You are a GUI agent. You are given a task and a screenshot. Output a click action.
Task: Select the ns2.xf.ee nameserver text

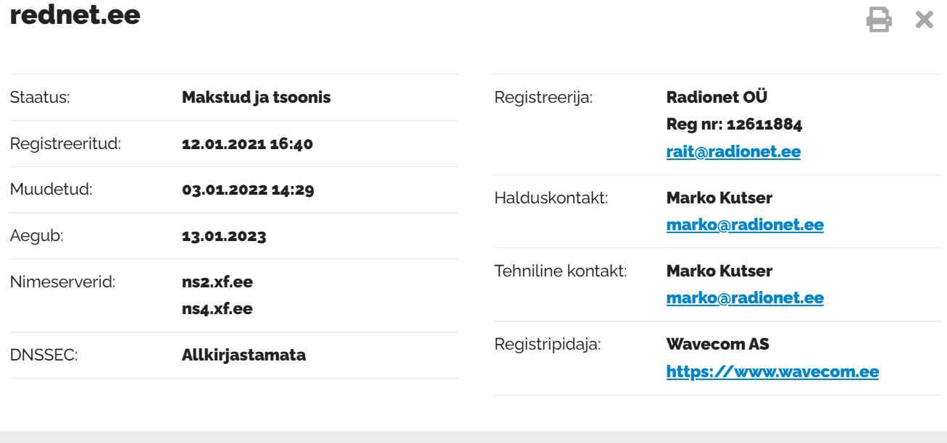click(217, 282)
